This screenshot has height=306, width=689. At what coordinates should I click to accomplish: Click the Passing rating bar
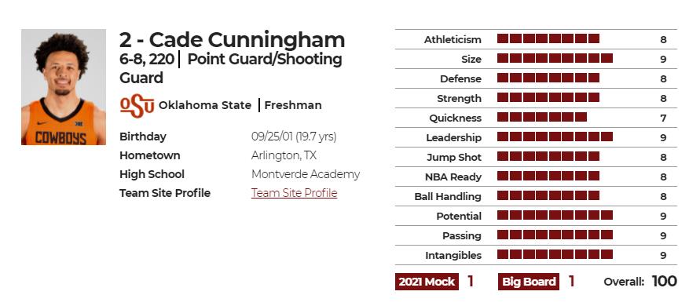click(555, 235)
